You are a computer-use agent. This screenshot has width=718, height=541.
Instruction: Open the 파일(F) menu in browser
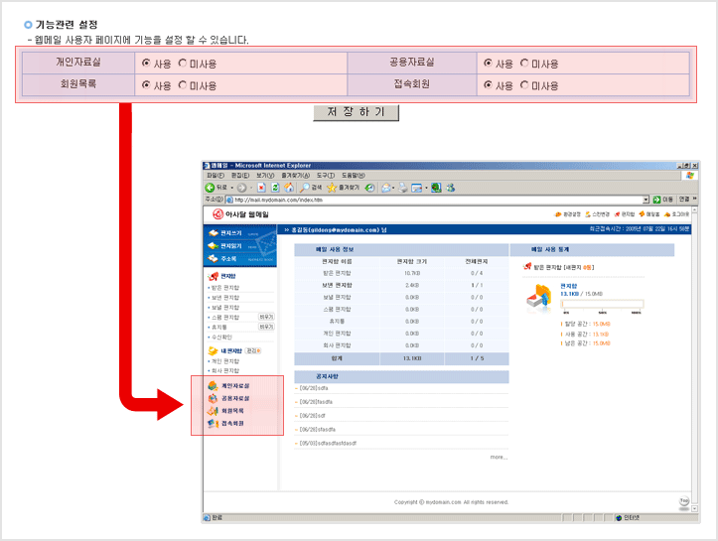click(x=215, y=176)
